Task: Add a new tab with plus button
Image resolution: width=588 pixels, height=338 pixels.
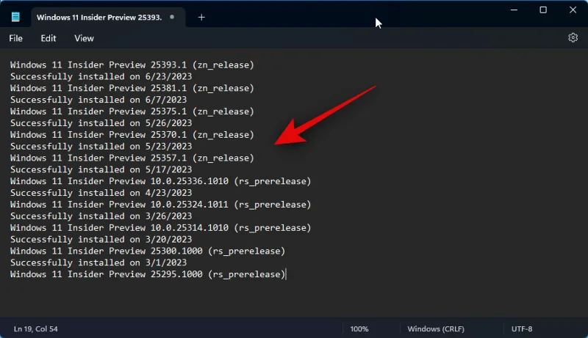Action: [x=201, y=17]
